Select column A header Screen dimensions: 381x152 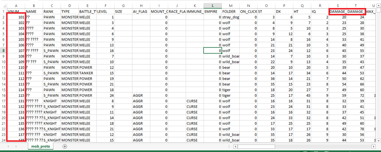[x=16, y=6]
